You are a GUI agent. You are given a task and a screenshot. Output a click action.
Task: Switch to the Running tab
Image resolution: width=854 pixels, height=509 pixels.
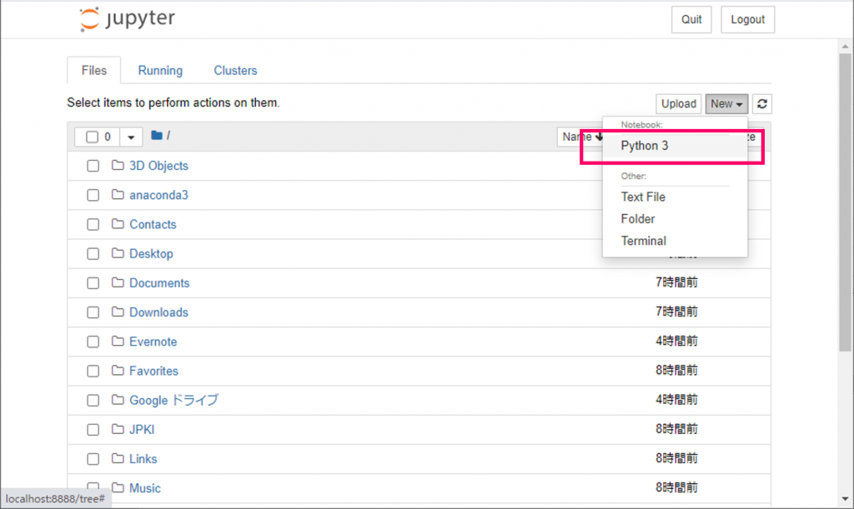point(160,71)
